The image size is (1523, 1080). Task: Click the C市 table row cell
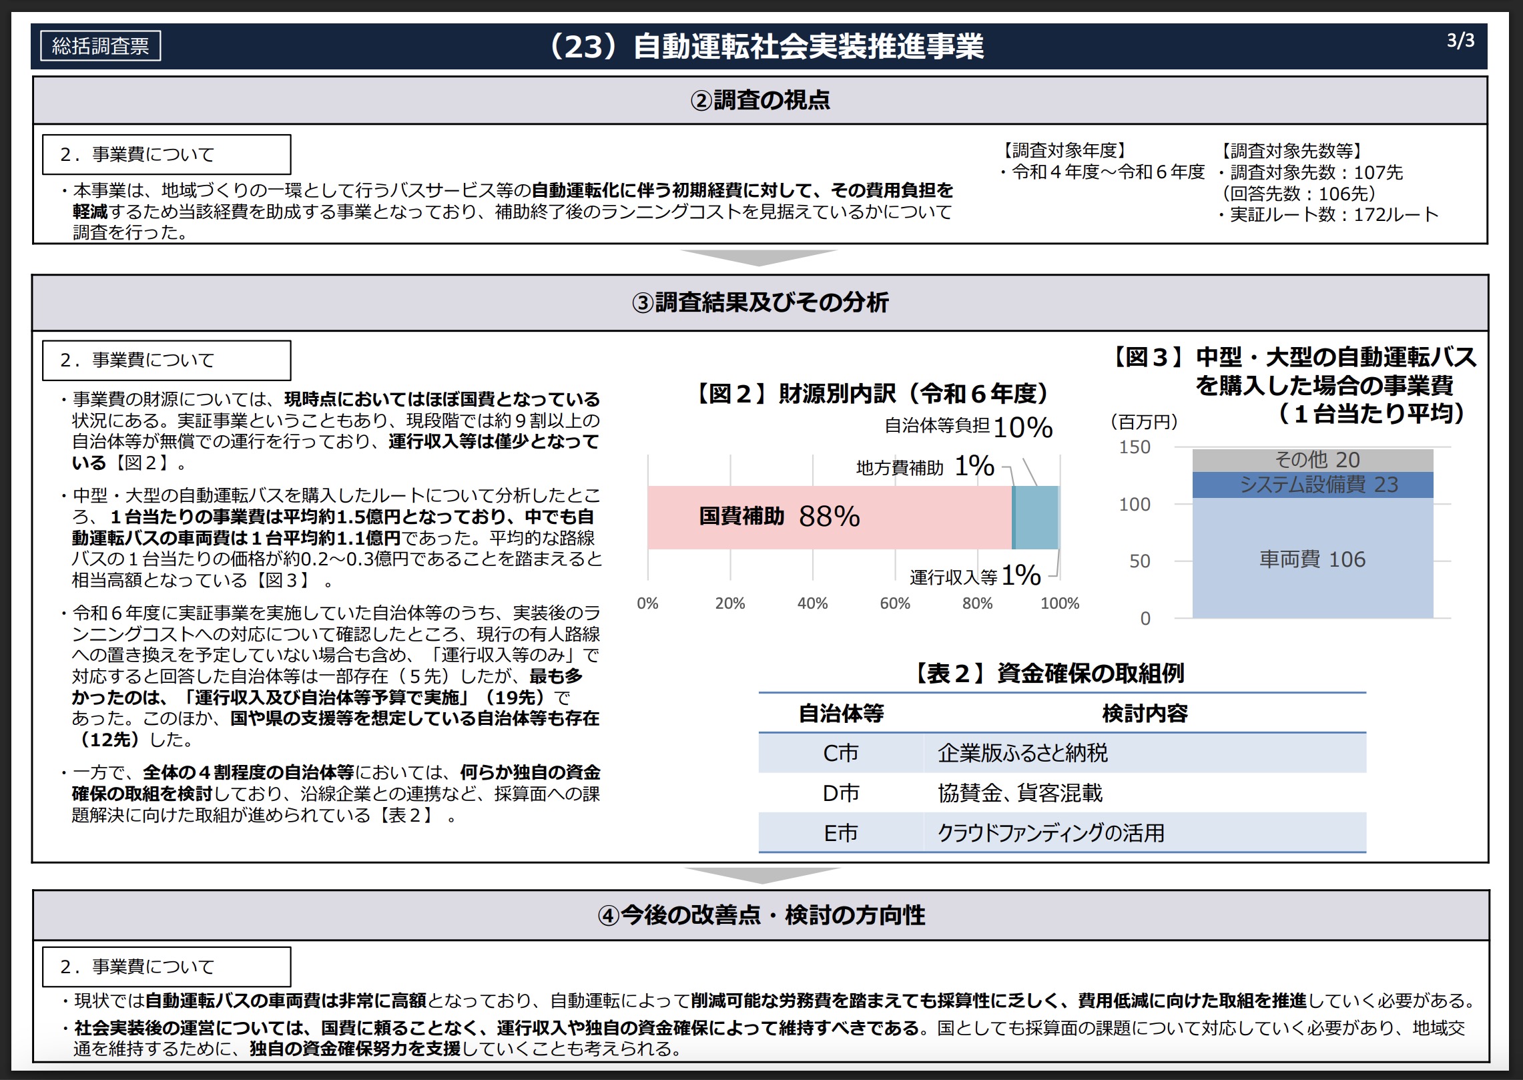[x=841, y=753]
